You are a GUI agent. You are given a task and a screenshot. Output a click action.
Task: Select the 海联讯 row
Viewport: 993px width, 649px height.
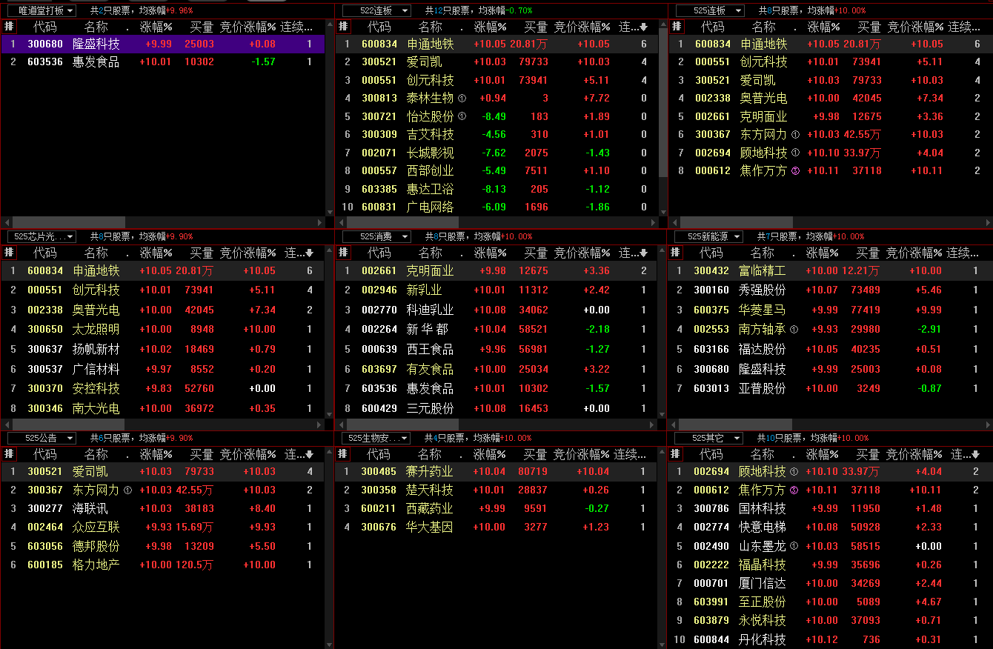click(163, 508)
